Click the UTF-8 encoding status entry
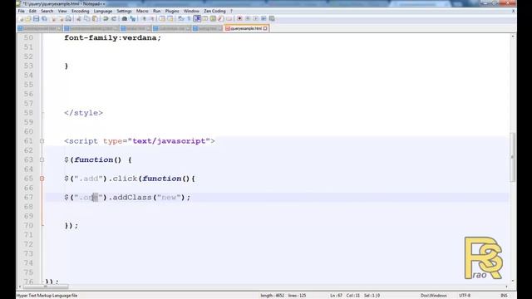 pyautogui.click(x=465, y=296)
